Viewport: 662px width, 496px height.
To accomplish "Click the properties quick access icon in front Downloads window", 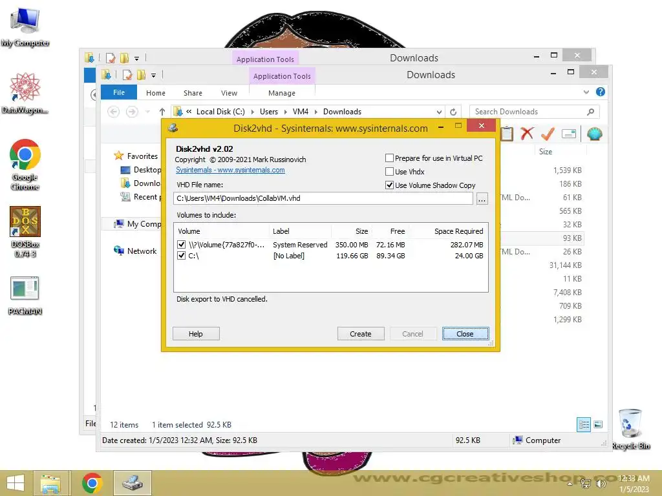I will (127, 75).
